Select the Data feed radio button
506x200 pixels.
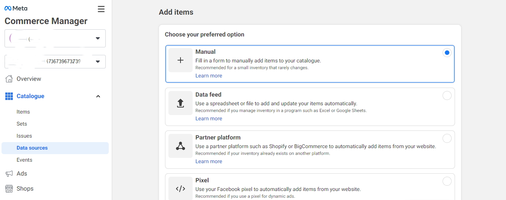click(447, 96)
